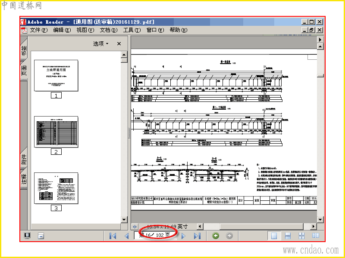Select continuous page layout

click(x=288, y=236)
